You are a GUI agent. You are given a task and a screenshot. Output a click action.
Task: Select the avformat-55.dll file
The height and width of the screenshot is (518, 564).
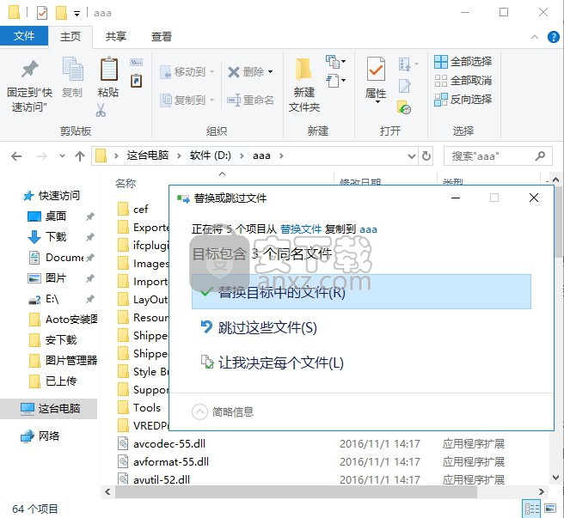[171, 461]
